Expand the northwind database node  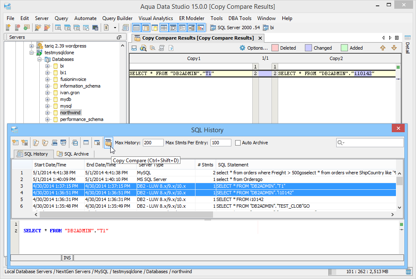48,113
